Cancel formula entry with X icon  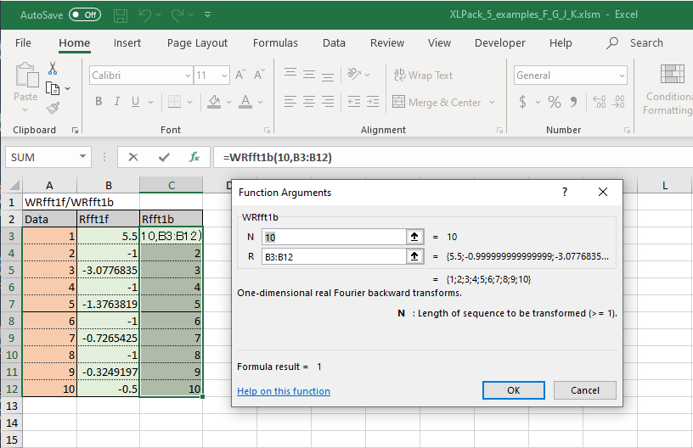point(133,157)
